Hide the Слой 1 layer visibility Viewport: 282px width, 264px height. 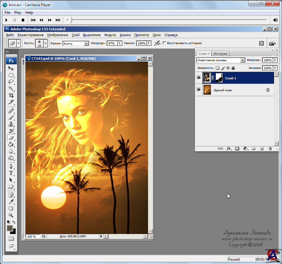coord(199,78)
